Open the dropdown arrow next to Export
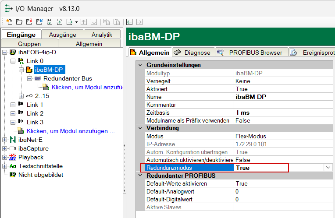335x218 pixels. [76, 22]
